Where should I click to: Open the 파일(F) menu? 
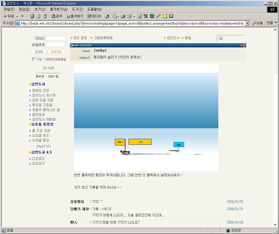9,9
